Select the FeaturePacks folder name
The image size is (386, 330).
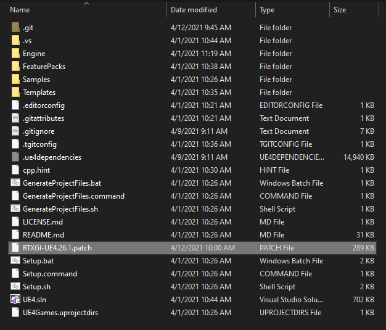point(44,67)
